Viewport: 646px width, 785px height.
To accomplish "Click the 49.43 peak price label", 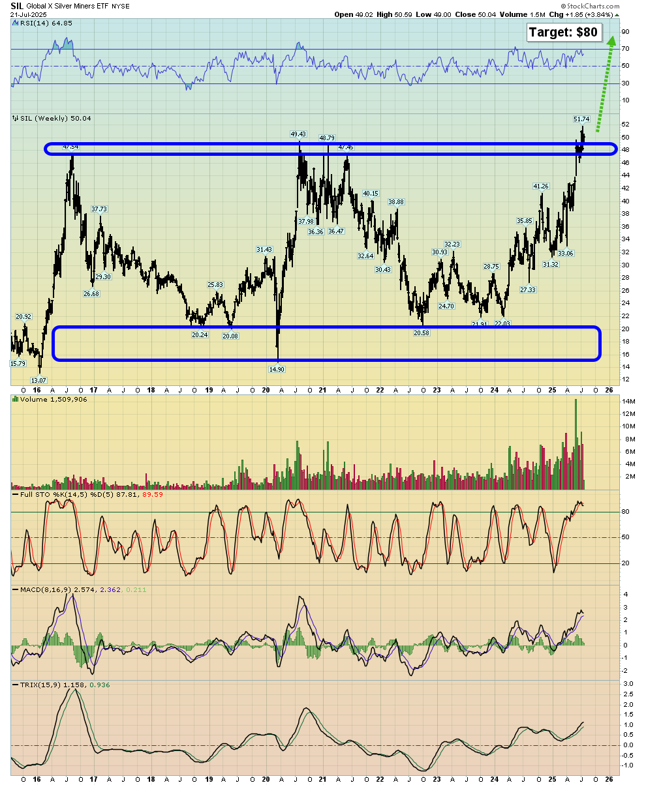I will pyautogui.click(x=299, y=134).
